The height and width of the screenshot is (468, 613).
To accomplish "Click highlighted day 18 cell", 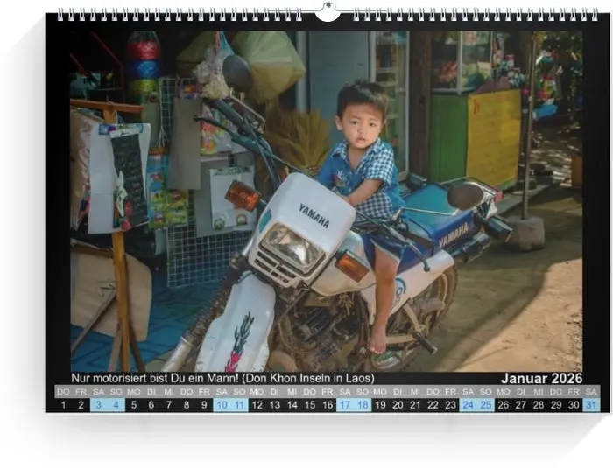I will (363, 405).
